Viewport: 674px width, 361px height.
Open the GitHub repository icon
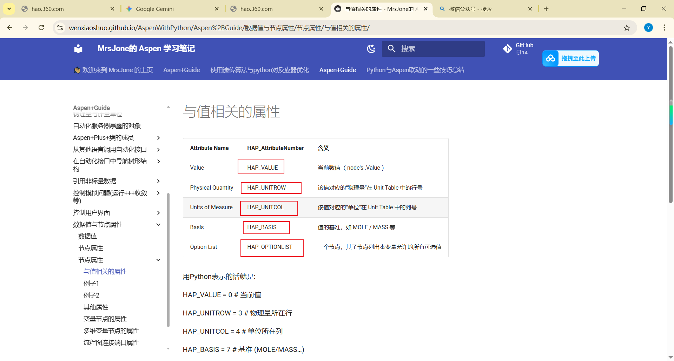508,49
